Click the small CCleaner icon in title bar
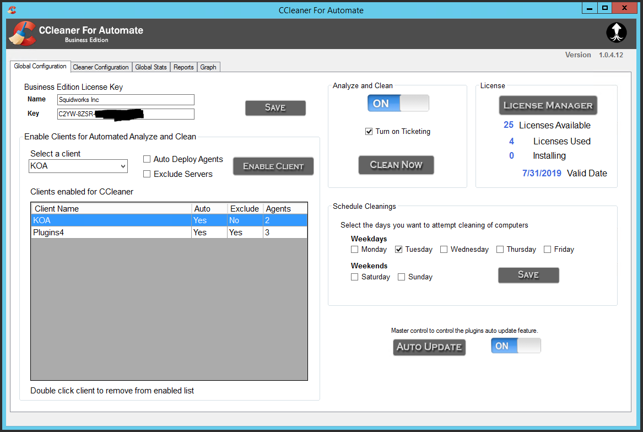This screenshot has width=643, height=432. pyautogui.click(x=12, y=10)
